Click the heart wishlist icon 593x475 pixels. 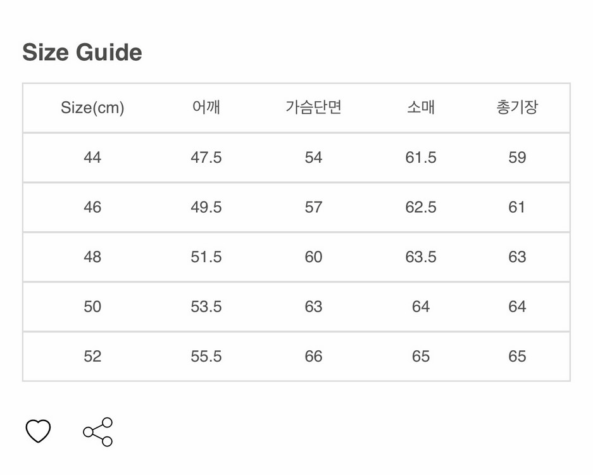(37, 431)
